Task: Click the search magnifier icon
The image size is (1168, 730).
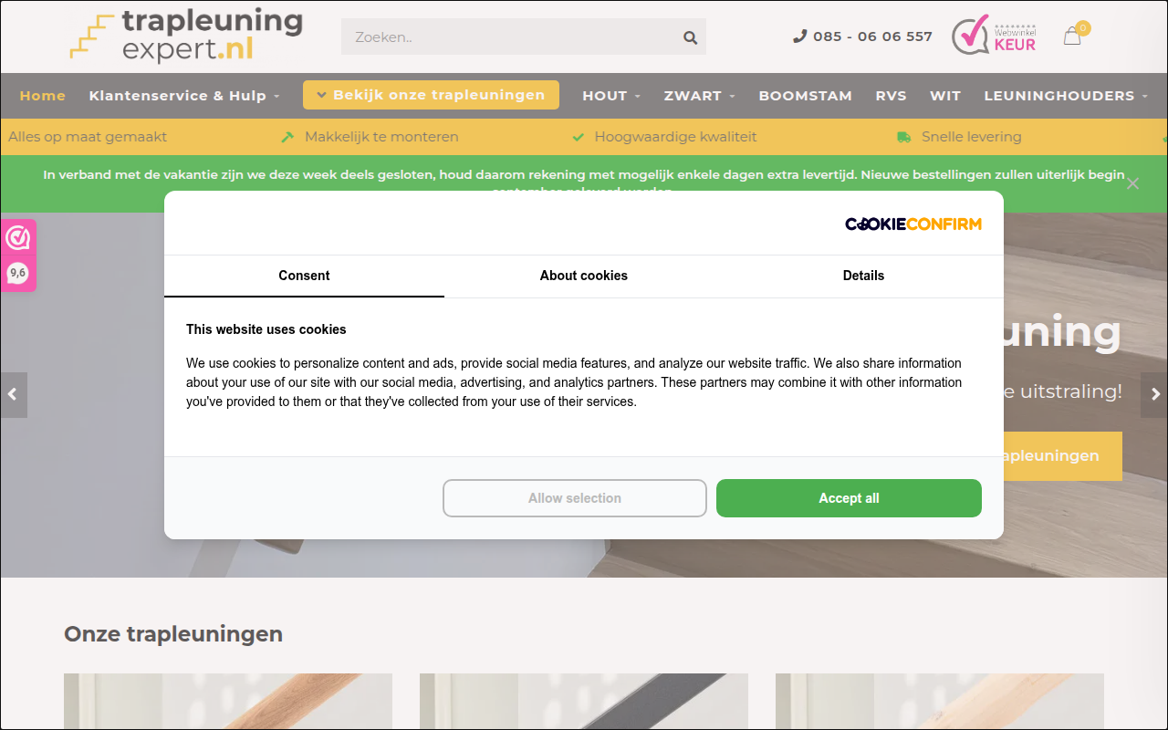Action: [690, 37]
